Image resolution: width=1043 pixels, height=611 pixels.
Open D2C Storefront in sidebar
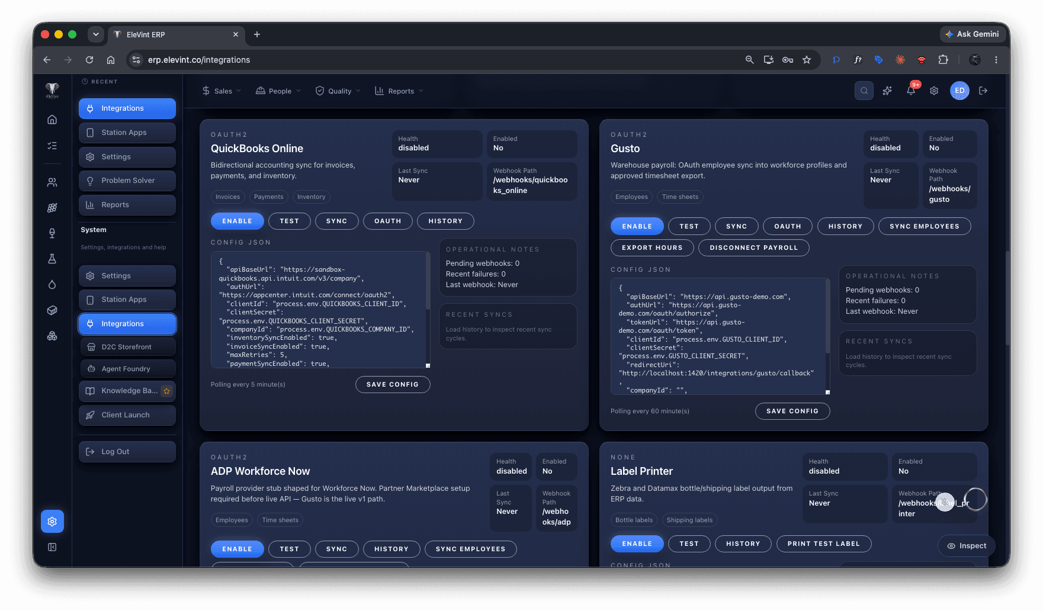[x=128, y=347]
